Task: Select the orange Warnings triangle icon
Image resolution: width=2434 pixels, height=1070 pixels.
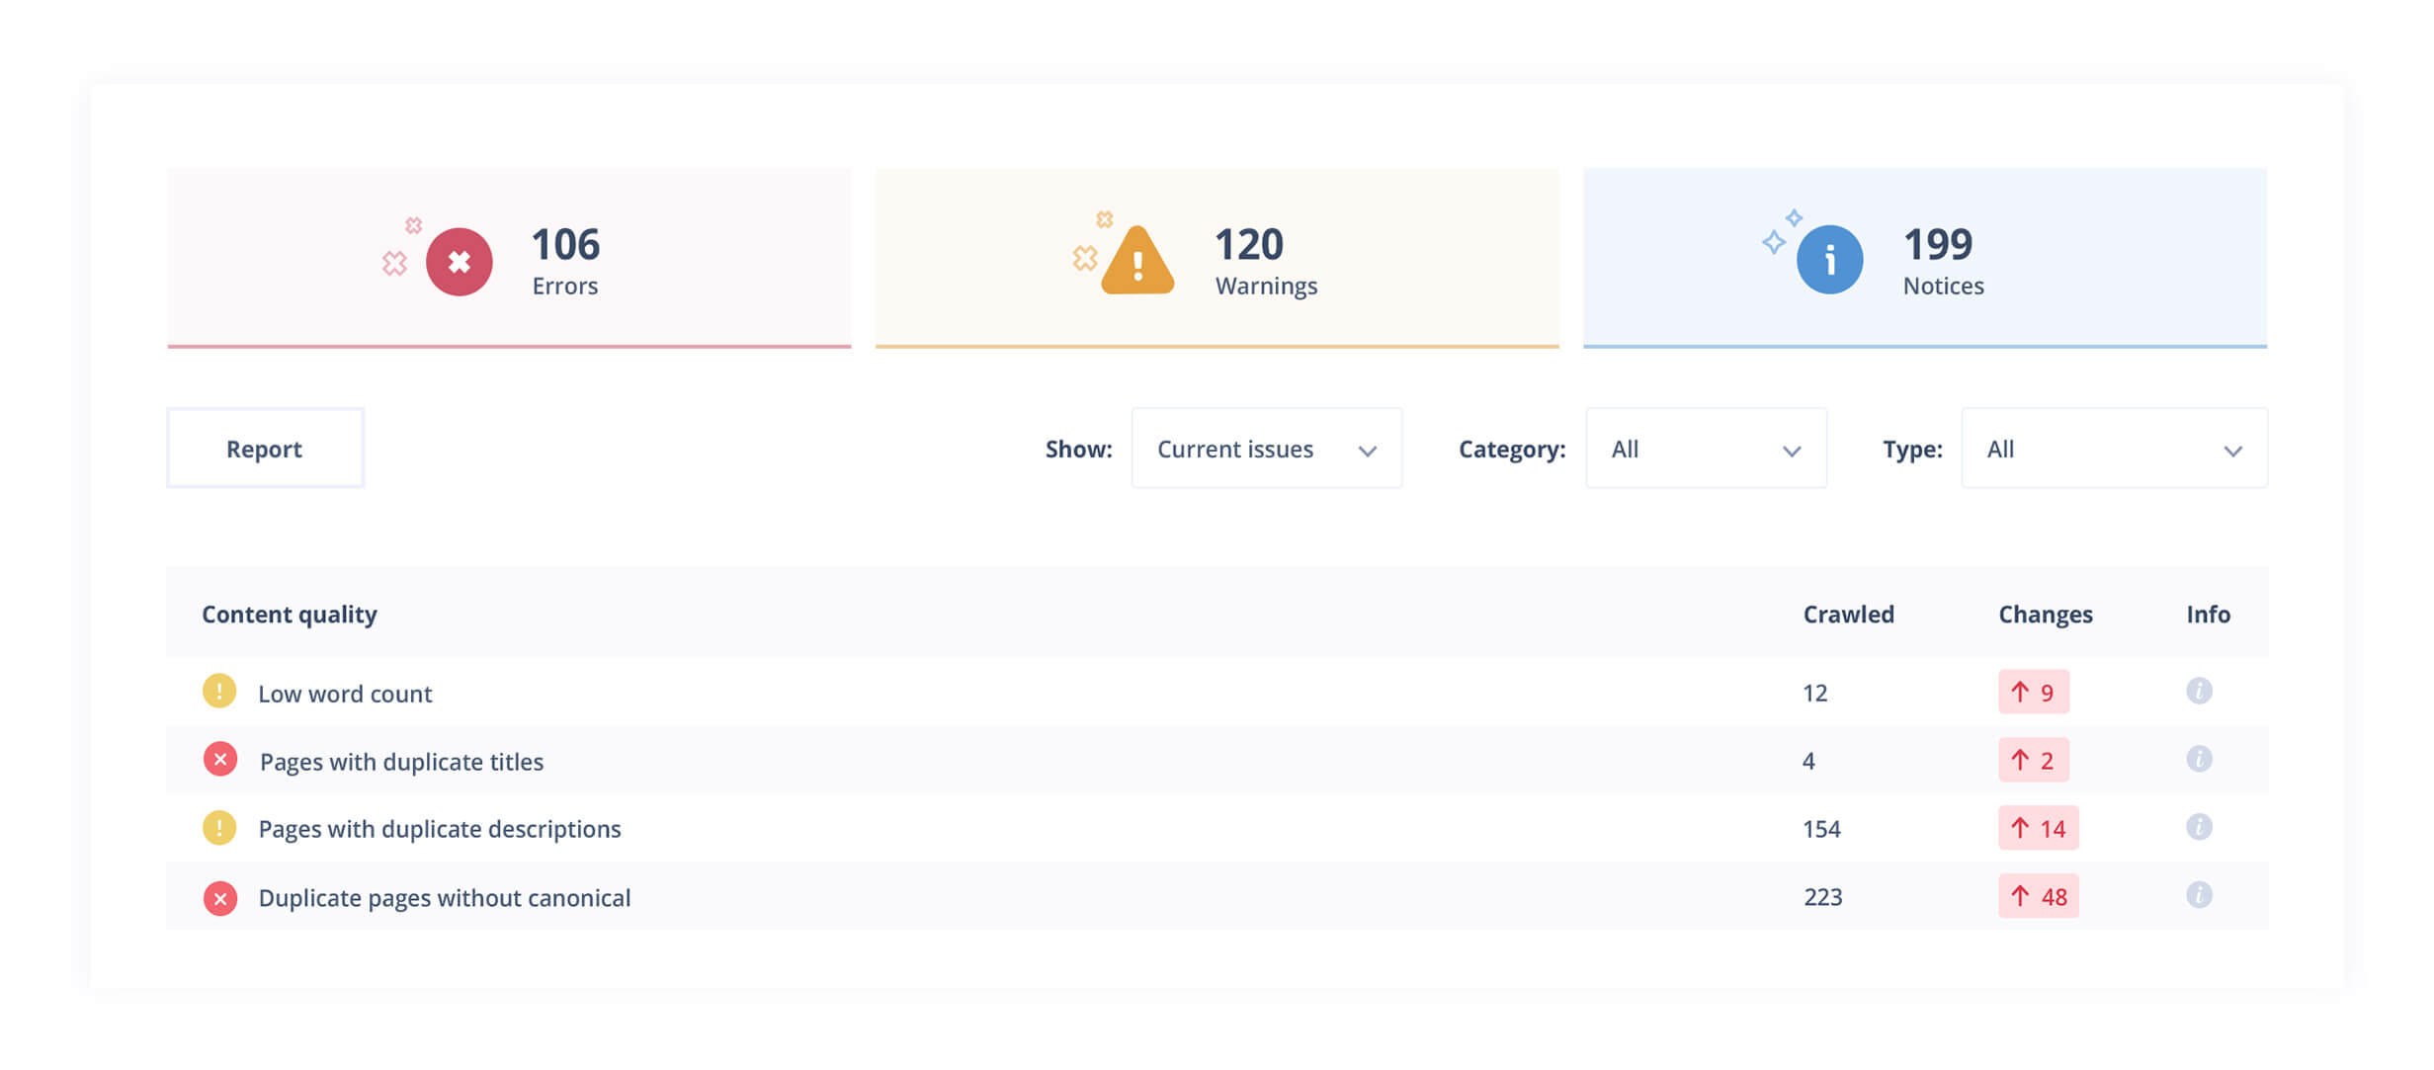Action: coord(1138,261)
